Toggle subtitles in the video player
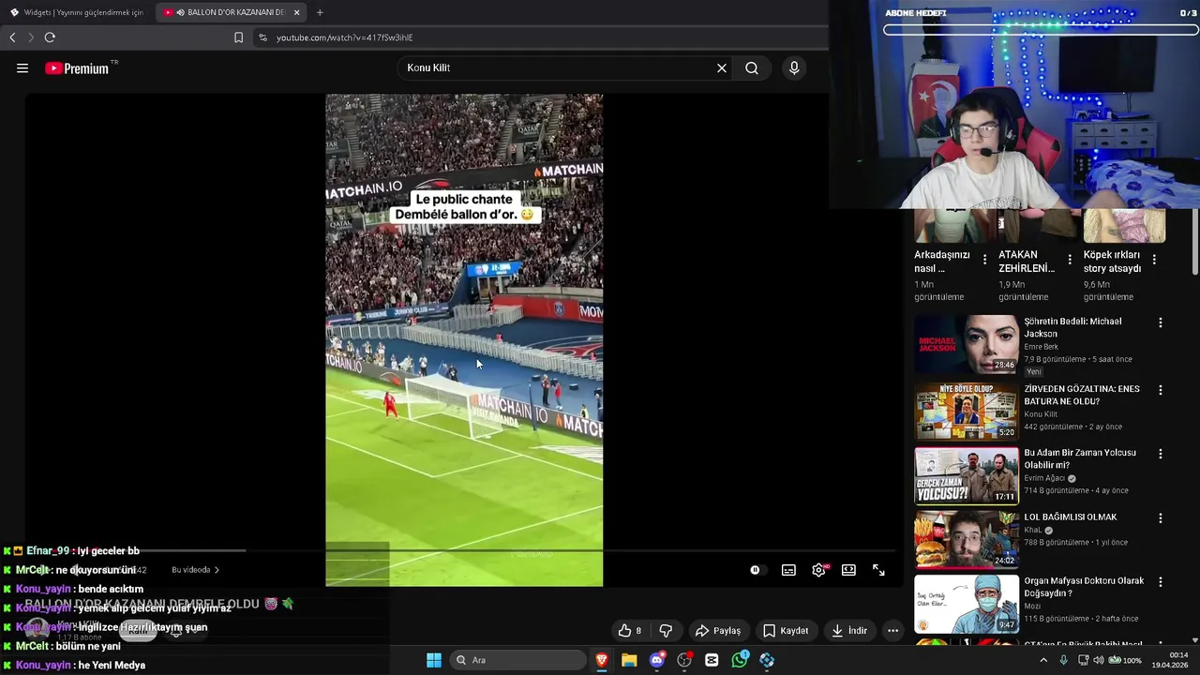 [x=789, y=570]
